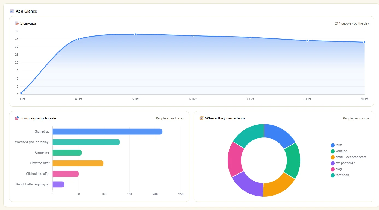Select the 7 Oct data point
379x210 pixels.
[250, 37]
